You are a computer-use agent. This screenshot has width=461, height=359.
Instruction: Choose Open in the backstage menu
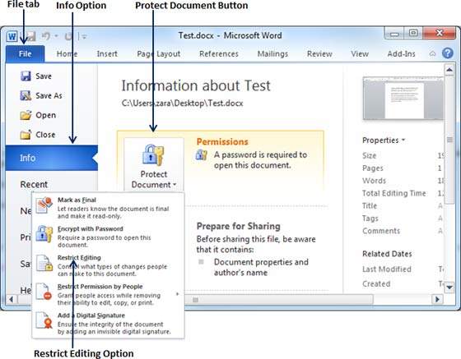pyautogui.click(x=45, y=115)
